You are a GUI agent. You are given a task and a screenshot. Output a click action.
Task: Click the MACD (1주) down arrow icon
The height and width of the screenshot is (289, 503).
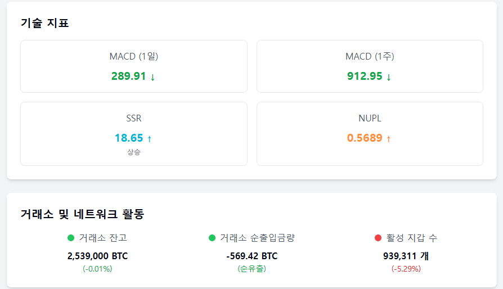388,77
